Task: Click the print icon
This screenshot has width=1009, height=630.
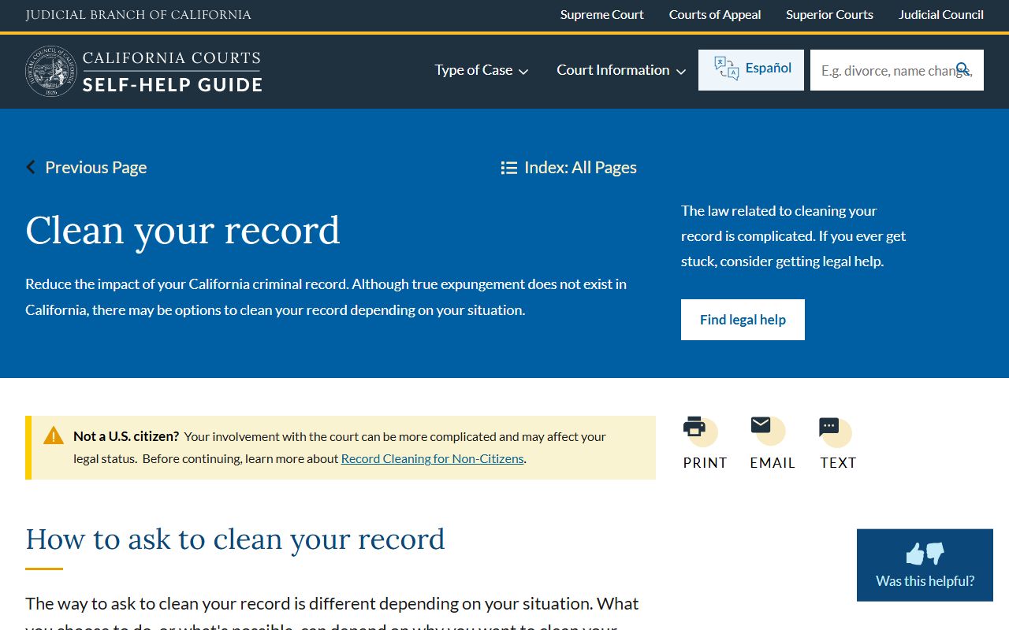Action: tap(694, 427)
